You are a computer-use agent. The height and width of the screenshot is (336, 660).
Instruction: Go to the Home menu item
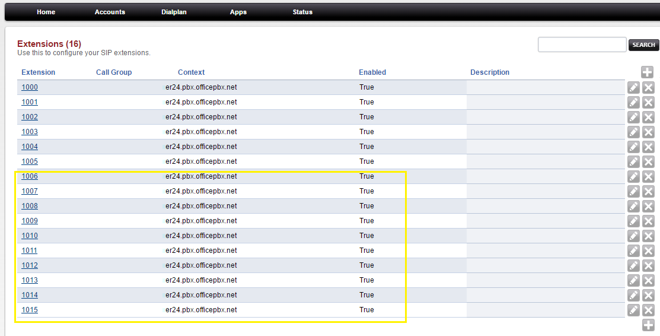[x=46, y=12]
